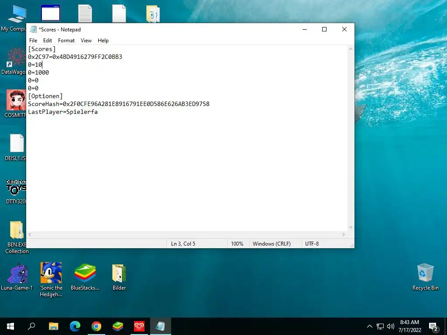Click the horizontal scrollbar left arrow
The height and width of the screenshot is (335, 447).
[x=30, y=234]
